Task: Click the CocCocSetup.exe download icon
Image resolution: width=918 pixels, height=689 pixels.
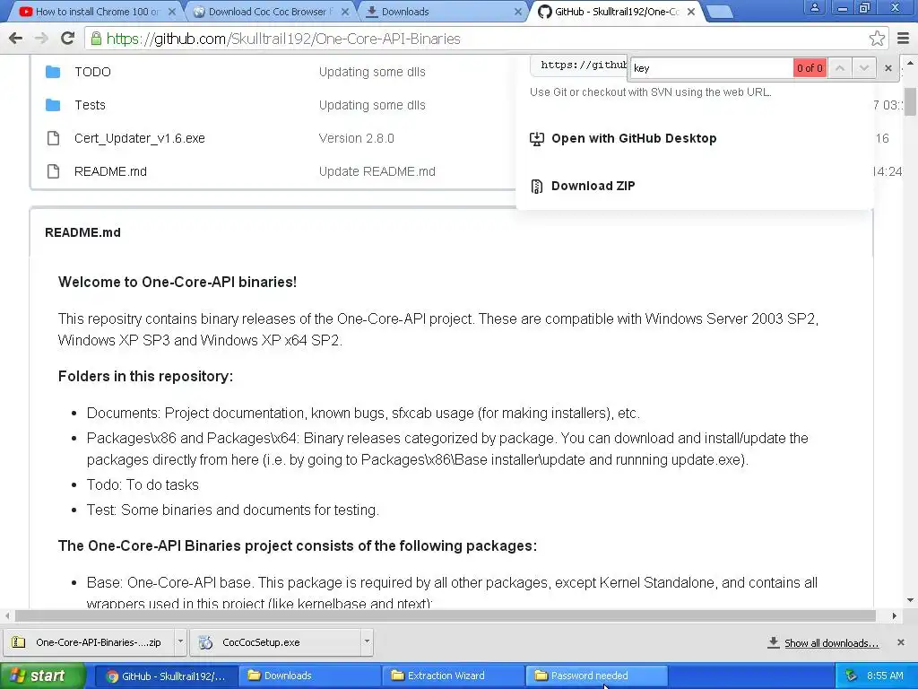Action: pos(205,642)
